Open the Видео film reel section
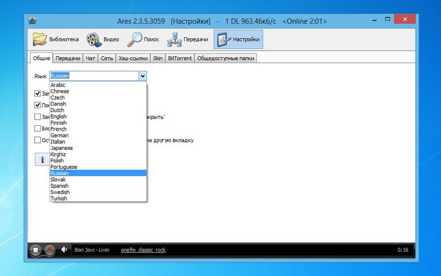The width and height of the screenshot is (441, 276). 103,39
